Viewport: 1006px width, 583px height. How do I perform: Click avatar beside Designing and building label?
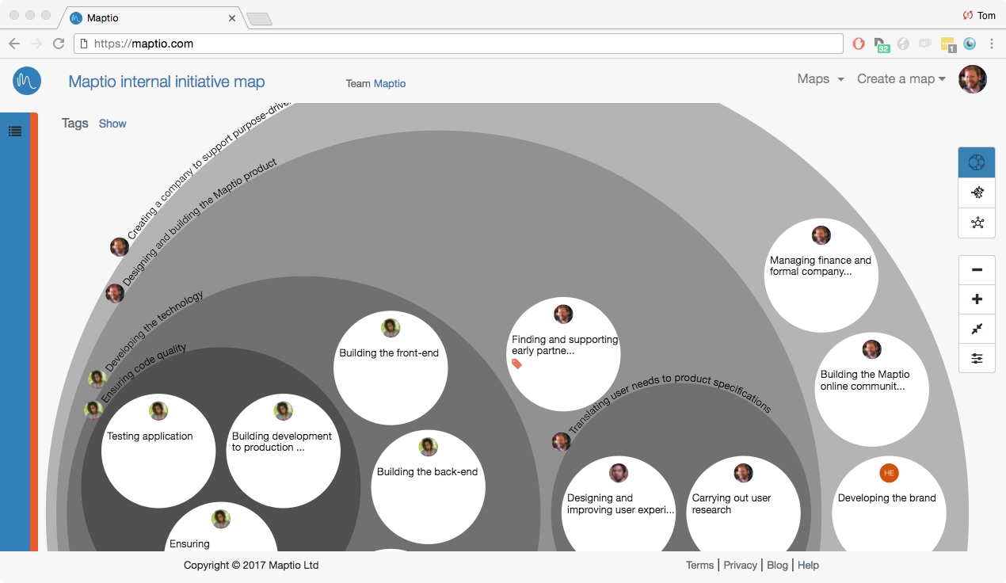point(115,294)
